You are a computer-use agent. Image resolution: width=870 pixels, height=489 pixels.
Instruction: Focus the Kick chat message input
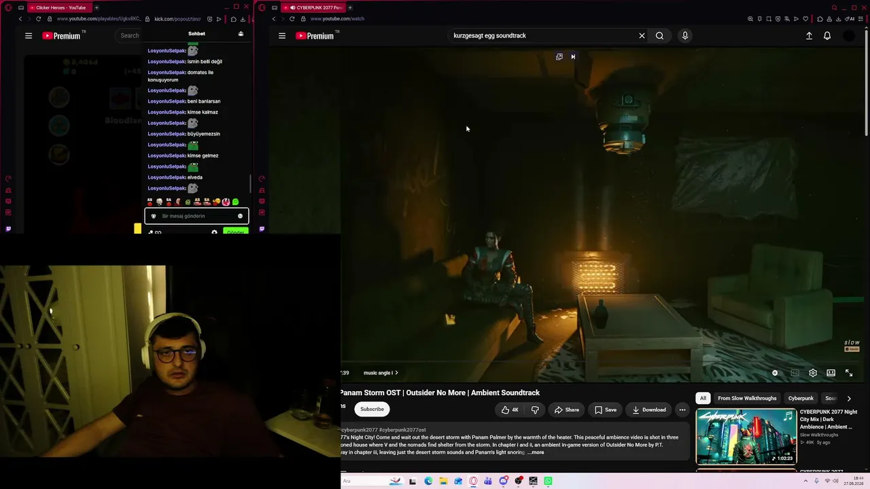click(196, 216)
